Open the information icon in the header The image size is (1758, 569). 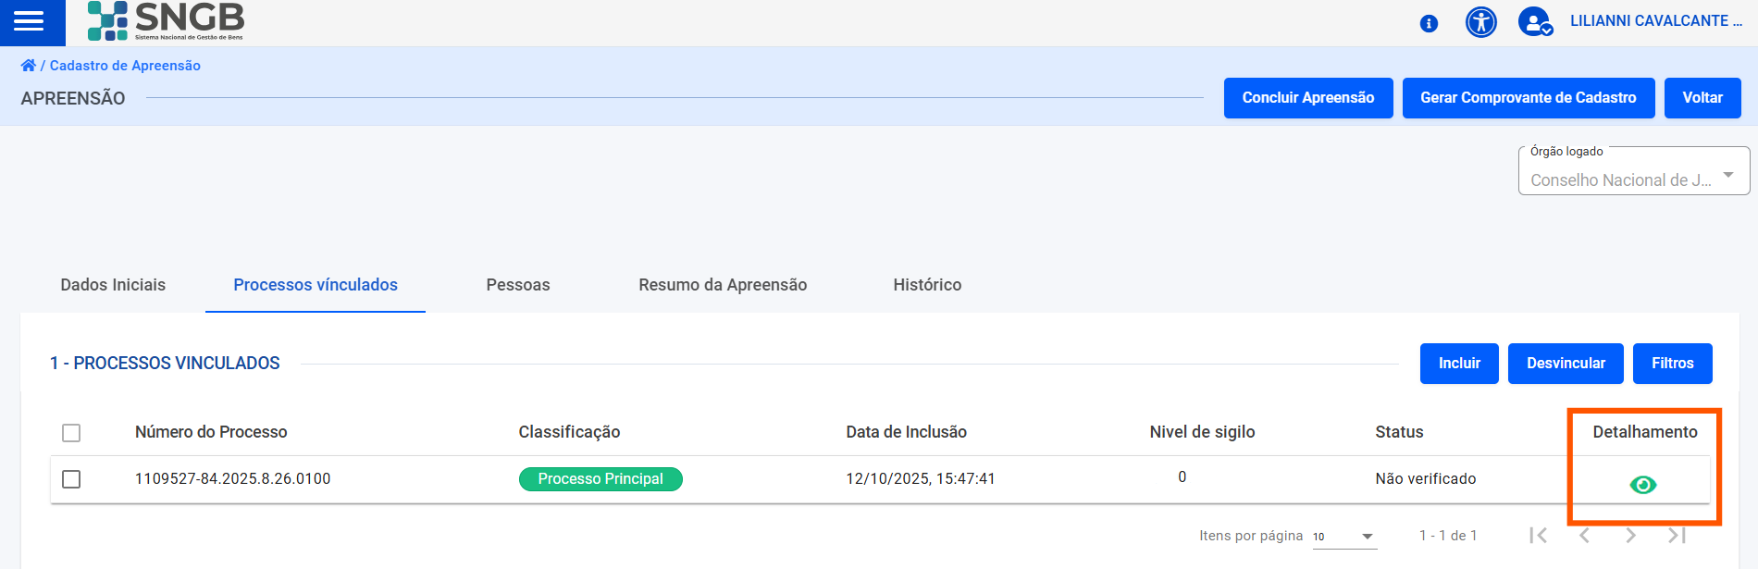pyautogui.click(x=1428, y=24)
